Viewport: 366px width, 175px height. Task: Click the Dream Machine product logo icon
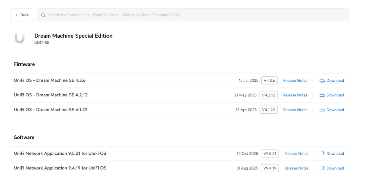pyautogui.click(x=20, y=38)
